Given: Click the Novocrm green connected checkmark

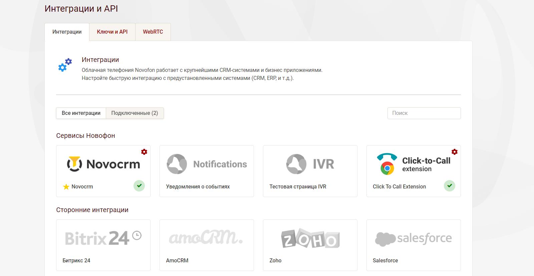Looking at the screenshot, I should point(139,186).
